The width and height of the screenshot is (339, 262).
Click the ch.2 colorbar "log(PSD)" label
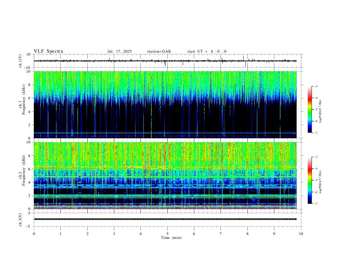coord(320,182)
